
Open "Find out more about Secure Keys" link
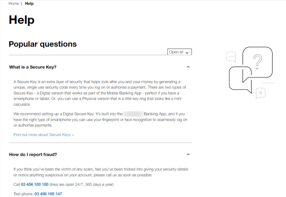[43, 134]
